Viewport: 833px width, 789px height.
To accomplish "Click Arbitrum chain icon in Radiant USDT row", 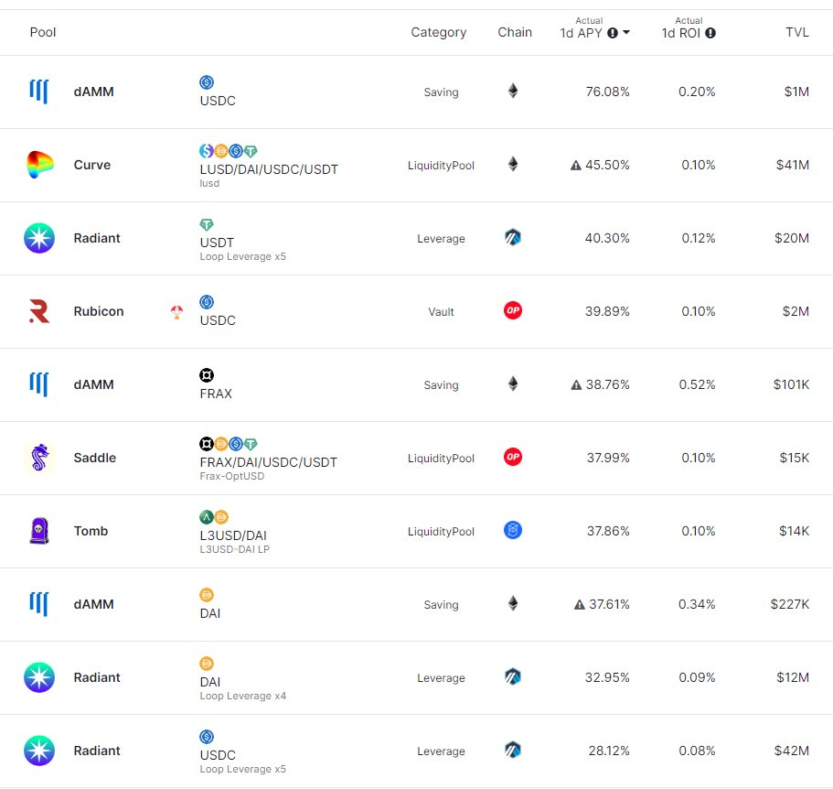I will tap(513, 237).
